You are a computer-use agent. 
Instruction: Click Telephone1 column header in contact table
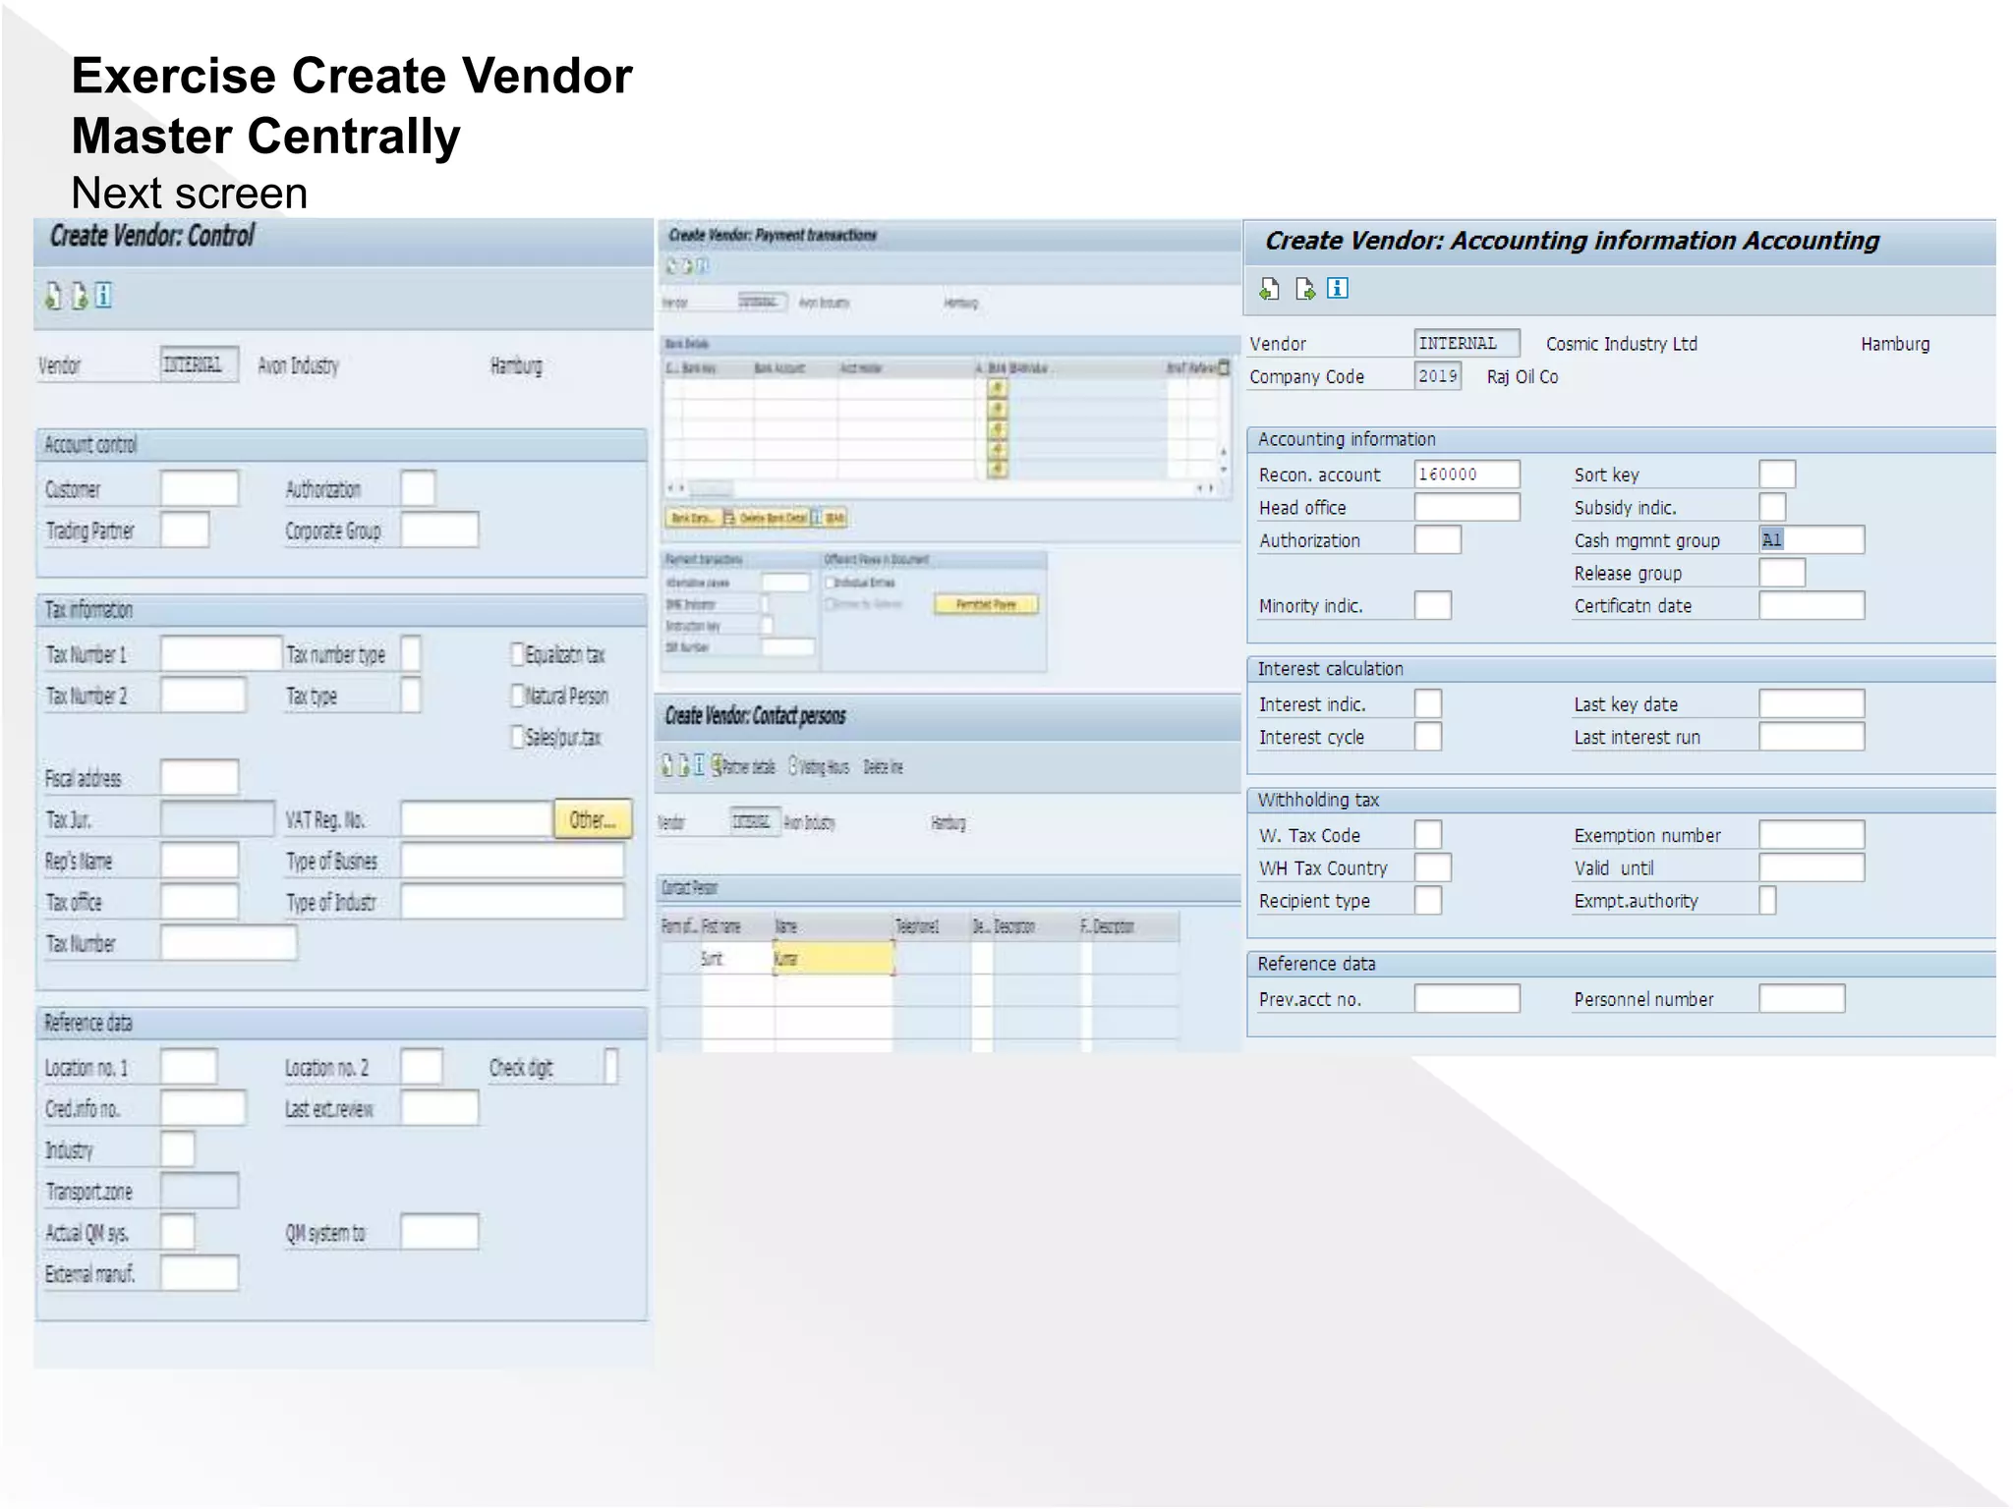coord(931,925)
